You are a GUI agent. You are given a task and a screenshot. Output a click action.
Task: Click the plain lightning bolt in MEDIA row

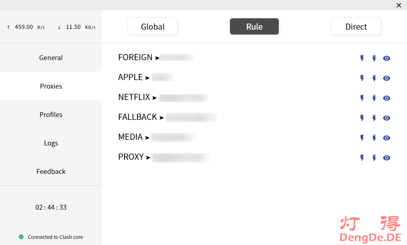tap(362, 138)
